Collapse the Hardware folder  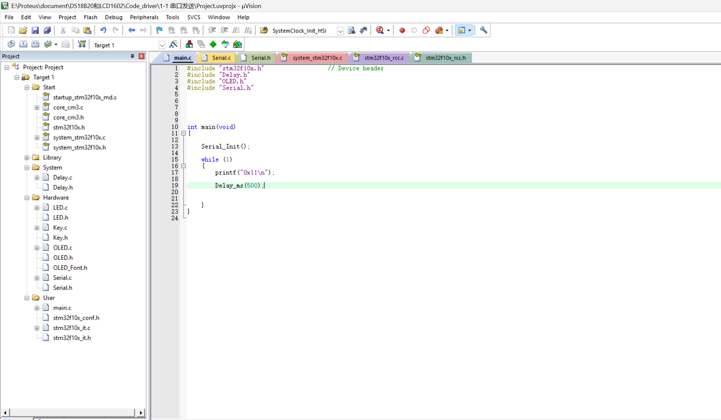click(x=27, y=198)
